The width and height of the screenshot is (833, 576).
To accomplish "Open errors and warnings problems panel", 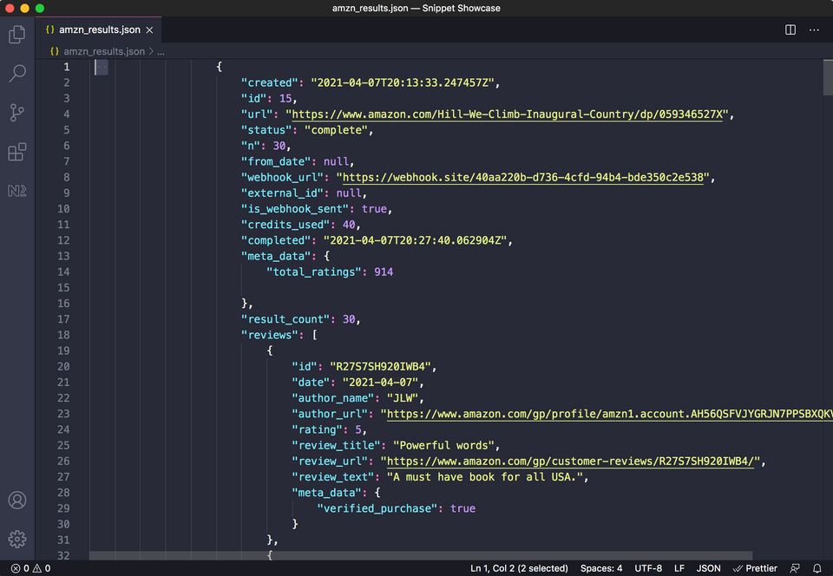I will click(x=30, y=568).
